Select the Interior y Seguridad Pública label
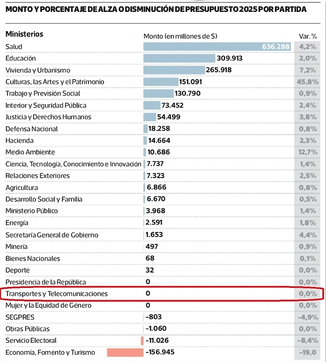The height and width of the screenshot is (362, 326). click(x=46, y=106)
